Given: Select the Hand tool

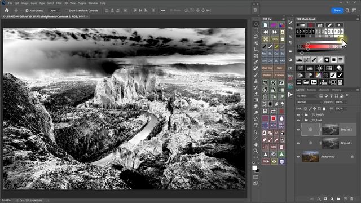Looking at the screenshot, I should 256,144.
